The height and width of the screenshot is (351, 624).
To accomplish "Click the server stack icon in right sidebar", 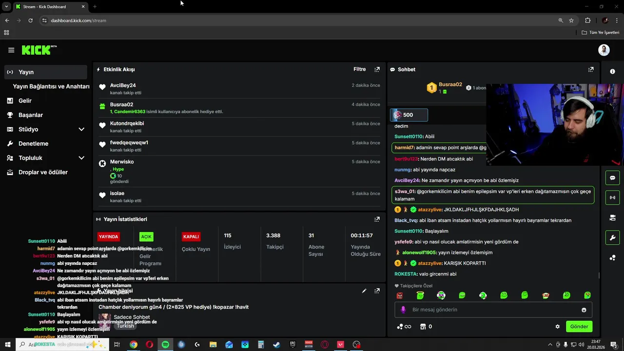I will pos(612,217).
